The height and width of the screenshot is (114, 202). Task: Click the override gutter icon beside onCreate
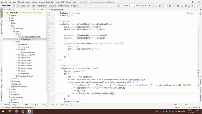pyautogui.click(x=52, y=24)
